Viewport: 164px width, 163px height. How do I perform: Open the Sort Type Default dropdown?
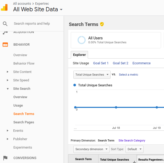(134, 149)
